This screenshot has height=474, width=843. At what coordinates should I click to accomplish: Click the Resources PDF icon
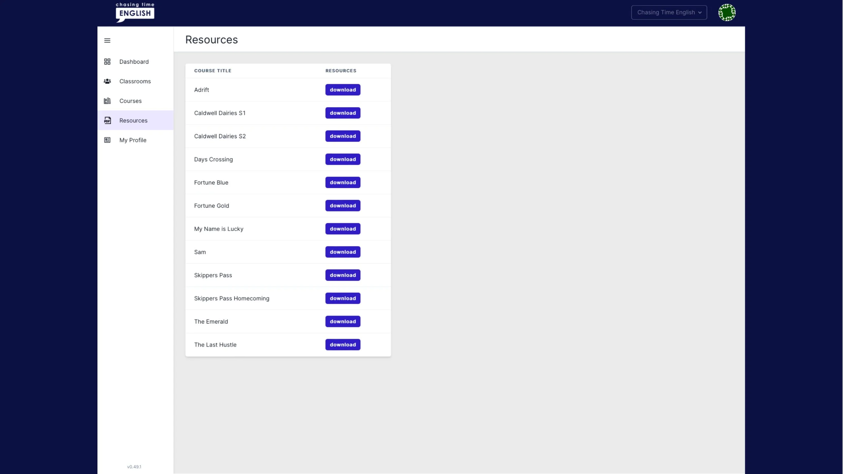point(107,120)
